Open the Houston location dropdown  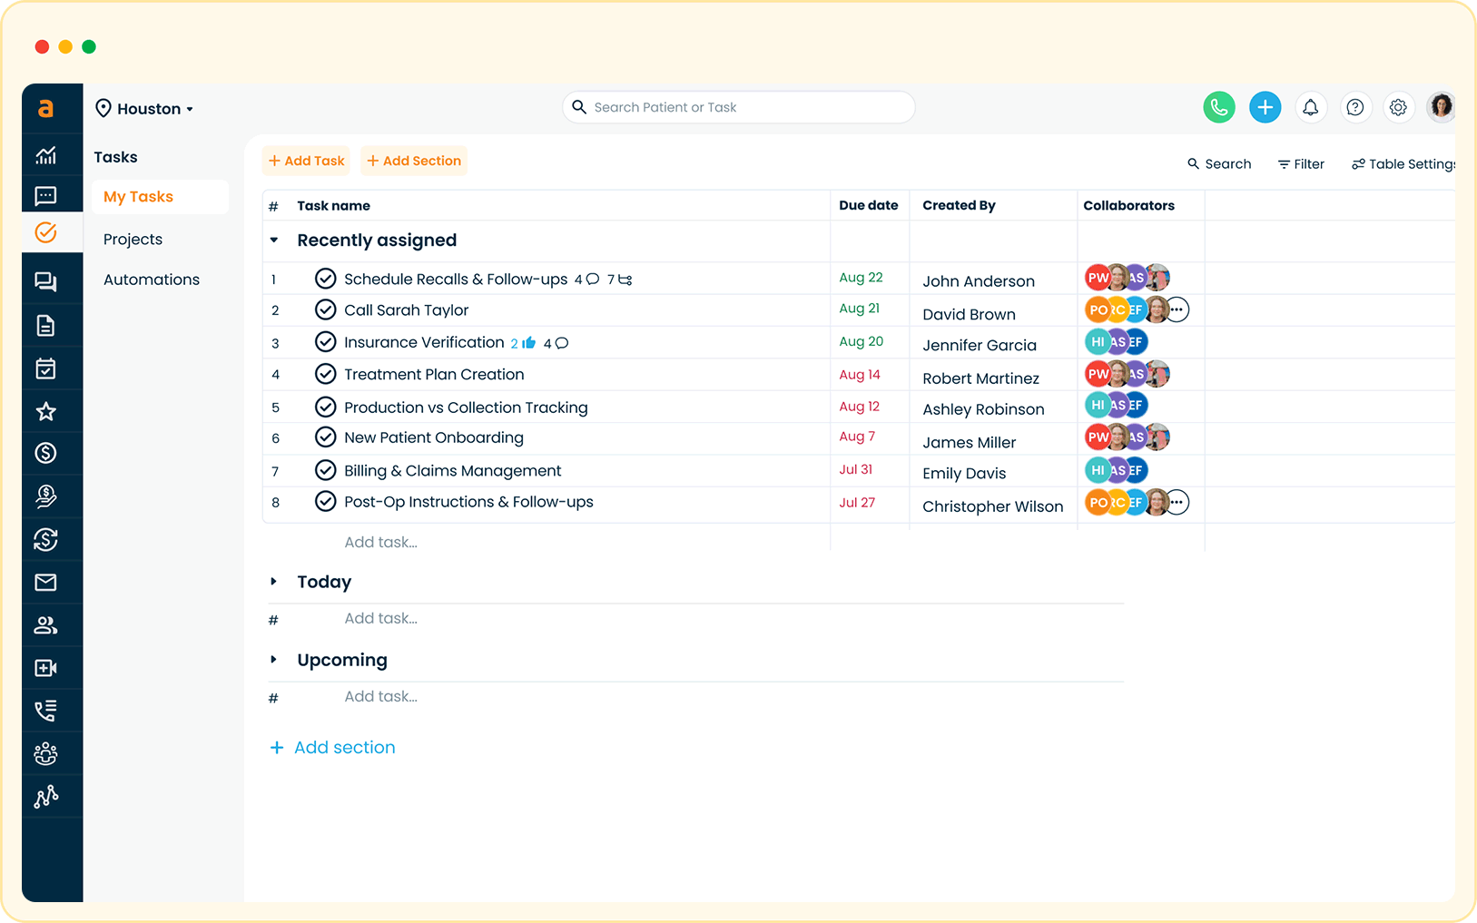pyautogui.click(x=145, y=109)
